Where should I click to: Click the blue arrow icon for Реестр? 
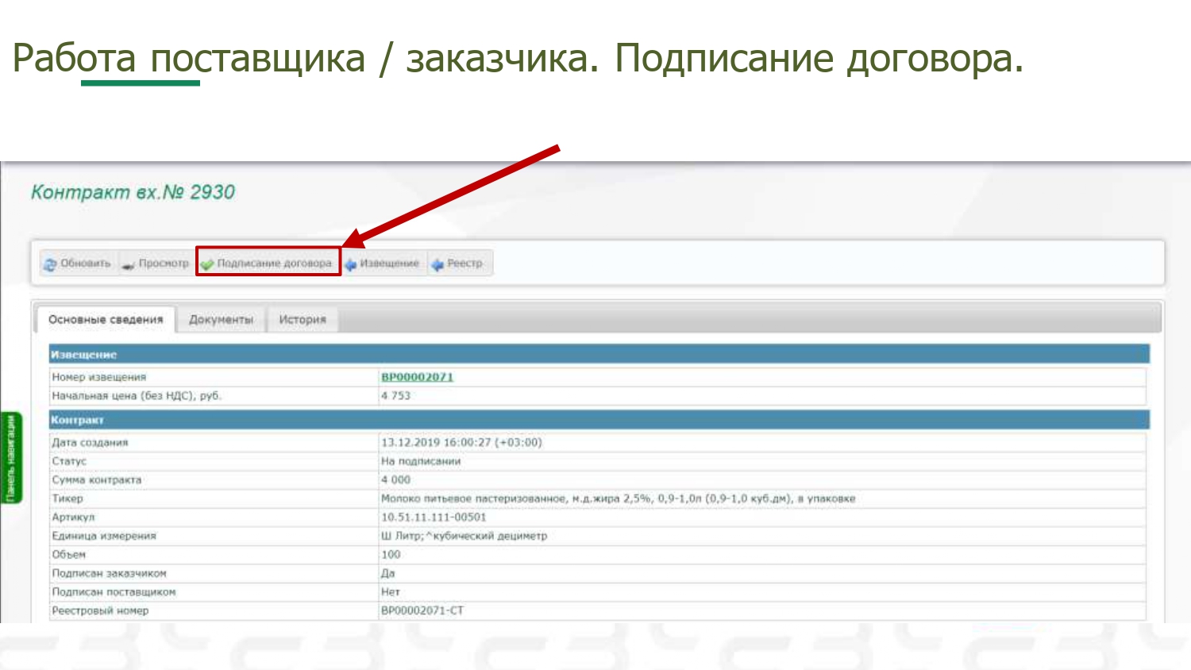pyautogui.click(x=437, y=264)
